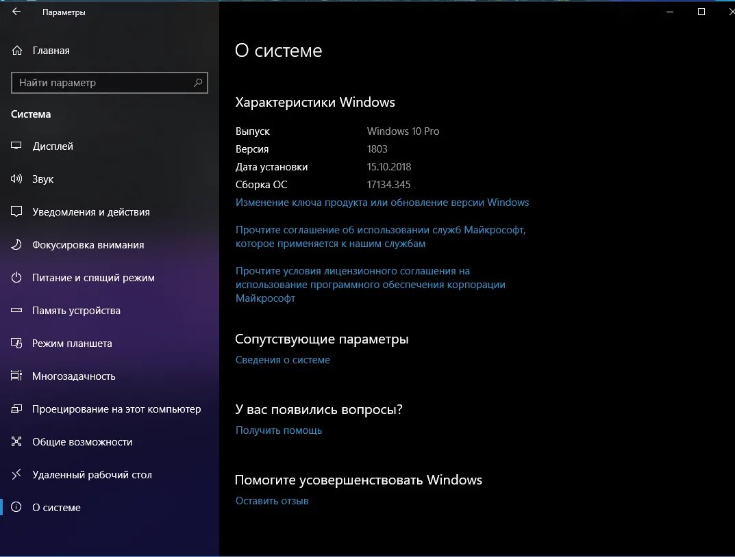Click the Выпуск label

tap(253, 131)
